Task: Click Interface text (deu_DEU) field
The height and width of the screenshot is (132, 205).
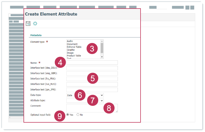Action: click(x=92, y=68)
